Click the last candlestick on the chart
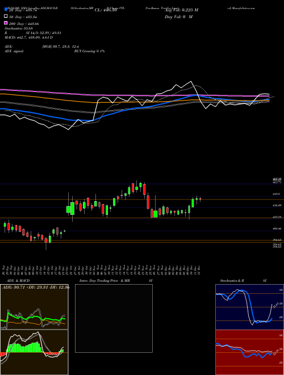The image size is (284, 375). (200, 199)
